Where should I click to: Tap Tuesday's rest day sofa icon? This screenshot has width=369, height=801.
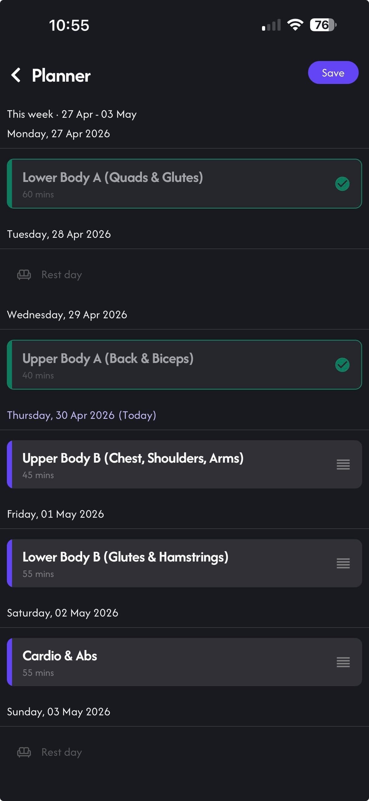(x=24, y=275)
